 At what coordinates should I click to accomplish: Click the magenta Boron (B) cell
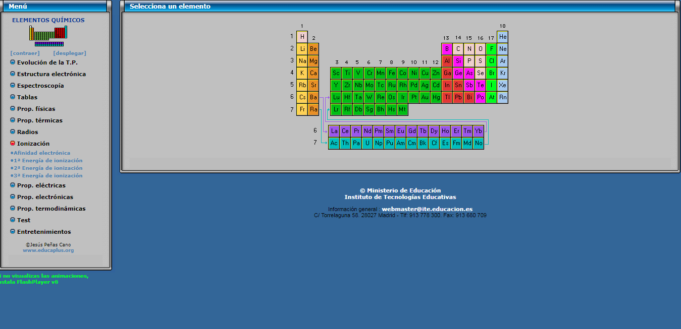click(446, 49)
